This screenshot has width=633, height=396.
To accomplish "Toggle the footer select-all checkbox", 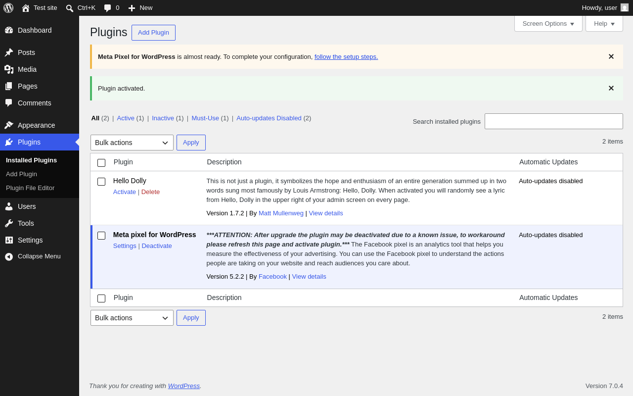I will tap(101, 298).
